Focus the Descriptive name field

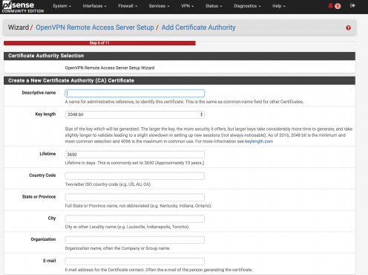[x=134, y=93]
